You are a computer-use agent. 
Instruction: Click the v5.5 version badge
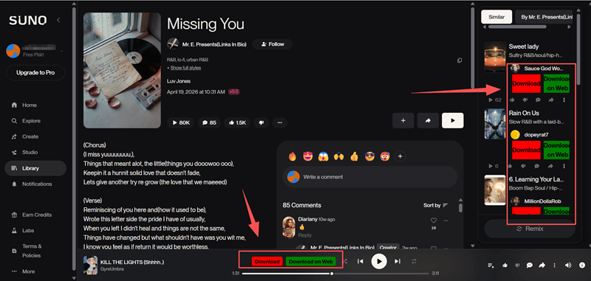click(234, 91)
